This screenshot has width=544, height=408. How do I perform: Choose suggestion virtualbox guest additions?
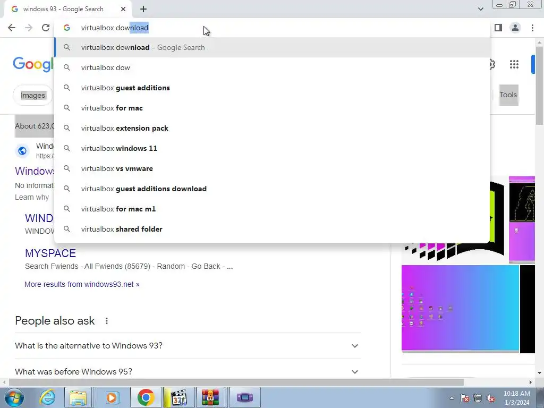coord(273,88)
